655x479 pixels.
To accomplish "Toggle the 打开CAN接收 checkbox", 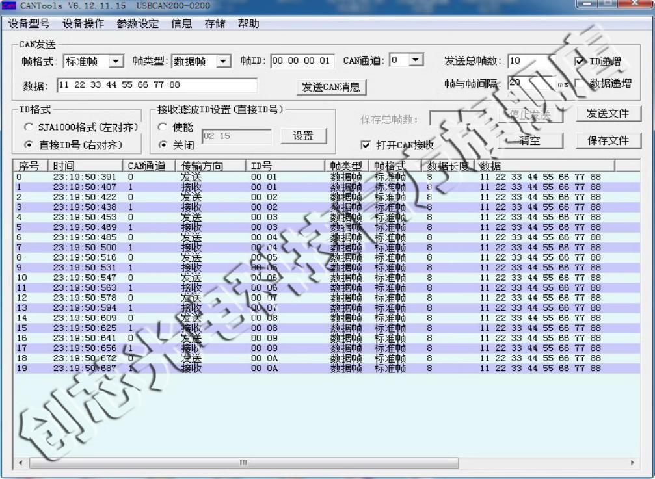I will click(366, 145).
